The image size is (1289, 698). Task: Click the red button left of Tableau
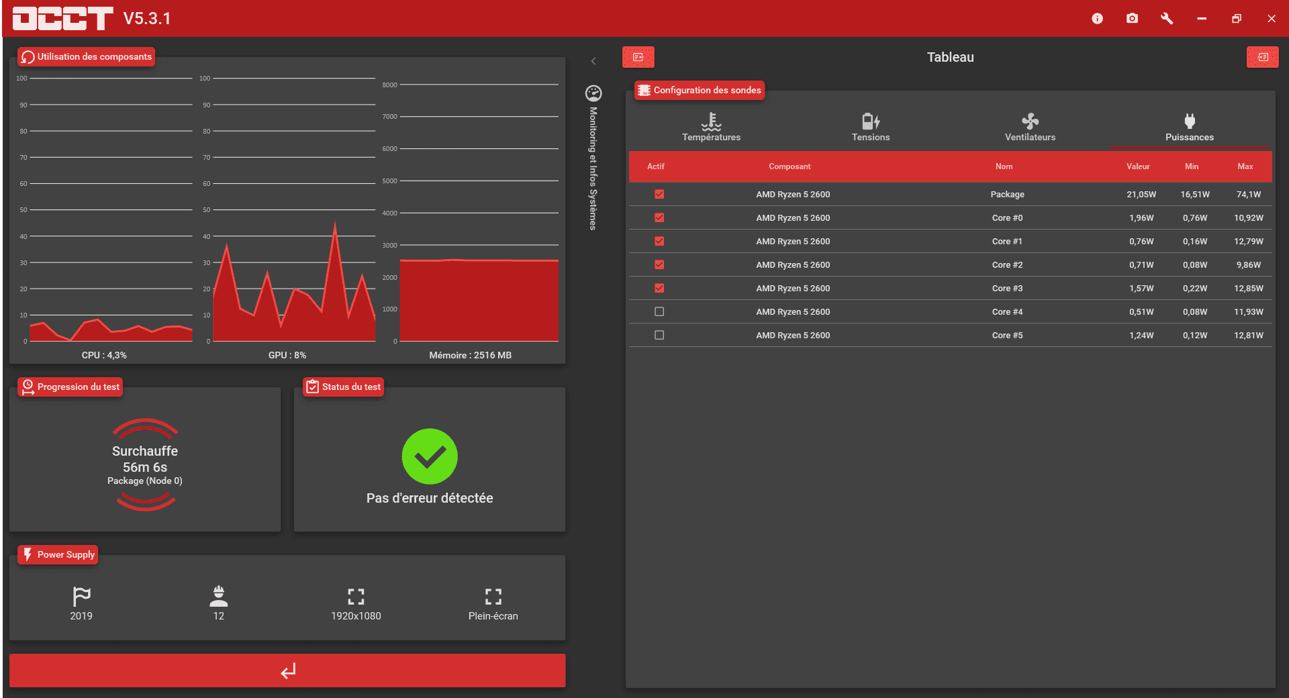[638, 58]
